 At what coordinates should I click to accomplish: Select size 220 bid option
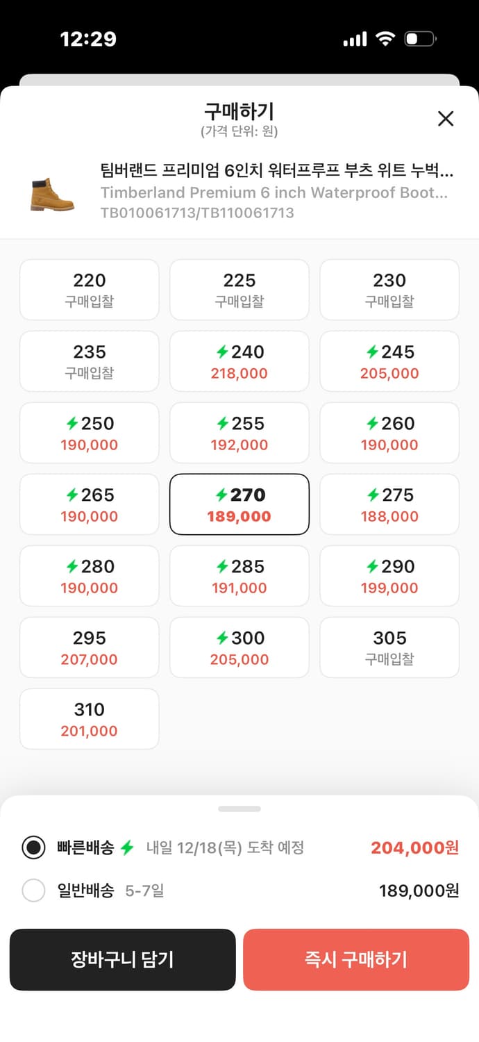(x=89, y=289)
